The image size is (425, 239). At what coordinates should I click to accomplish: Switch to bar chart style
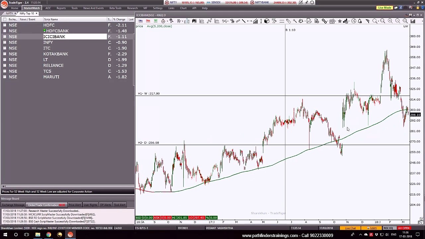coord(187,21)
